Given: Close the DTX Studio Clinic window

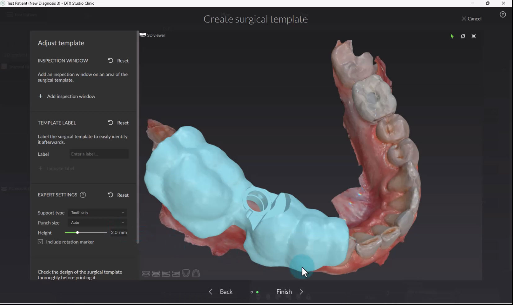Looking at the screenshot, I should [503, 3].
